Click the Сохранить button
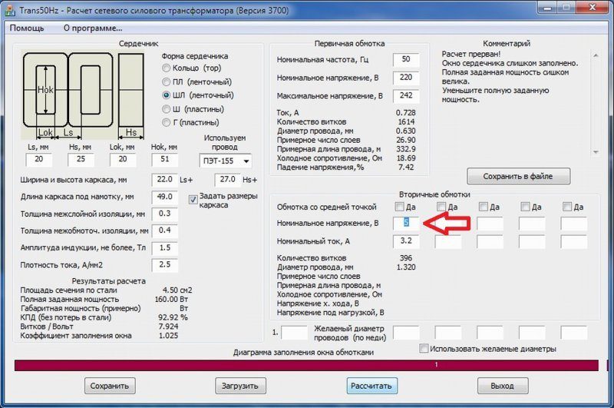 click(110, 386)
